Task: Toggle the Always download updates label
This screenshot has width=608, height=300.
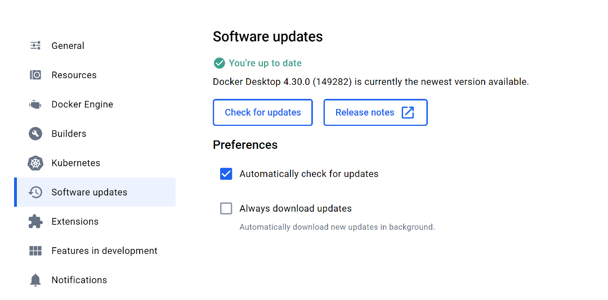Action: pyautogui.click(x=296, y=208)
